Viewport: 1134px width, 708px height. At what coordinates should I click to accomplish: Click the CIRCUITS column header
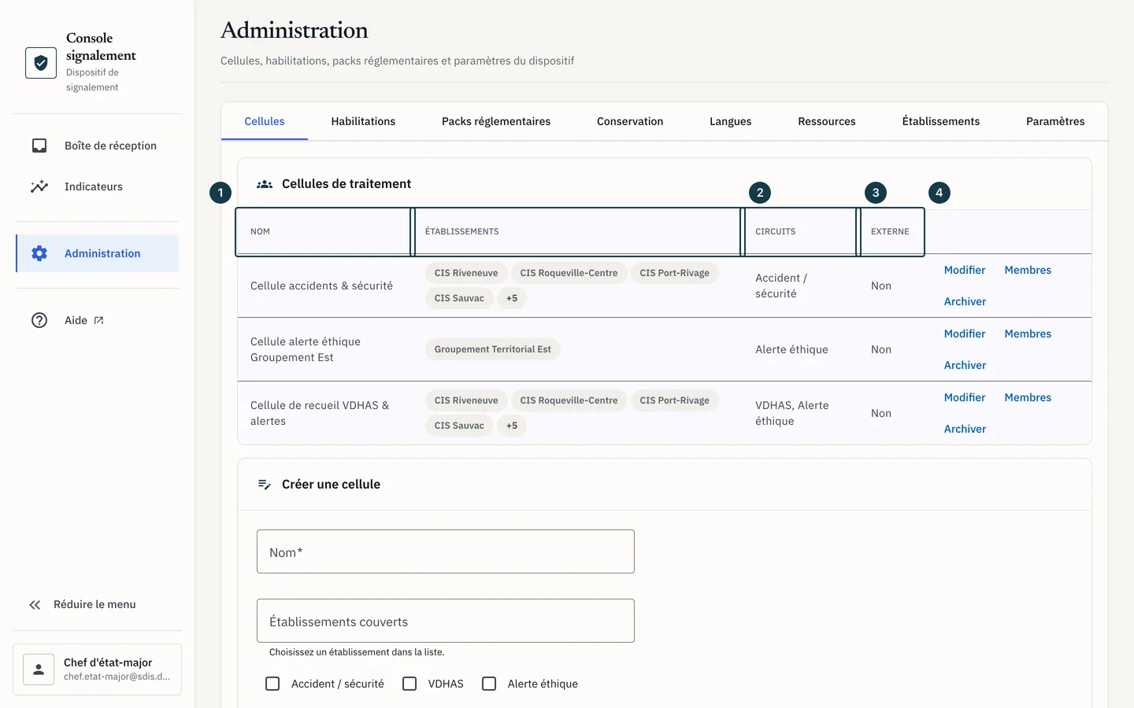[800, 231]
